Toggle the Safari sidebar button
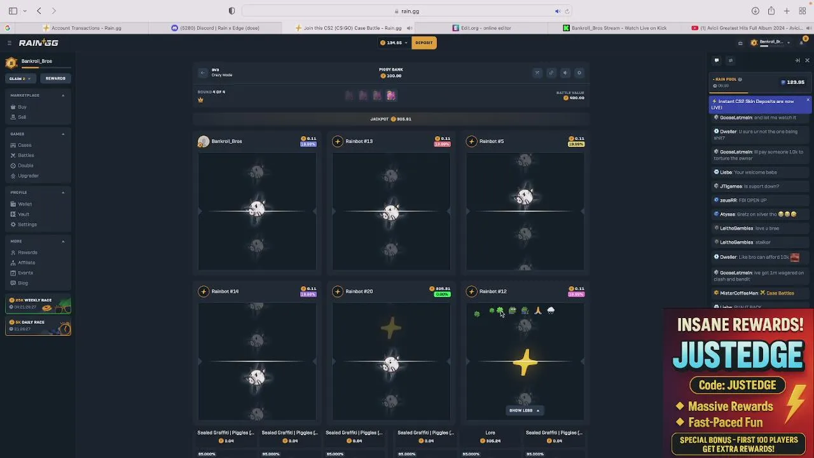Screen dimensions: 814x458 click(13, 11)
